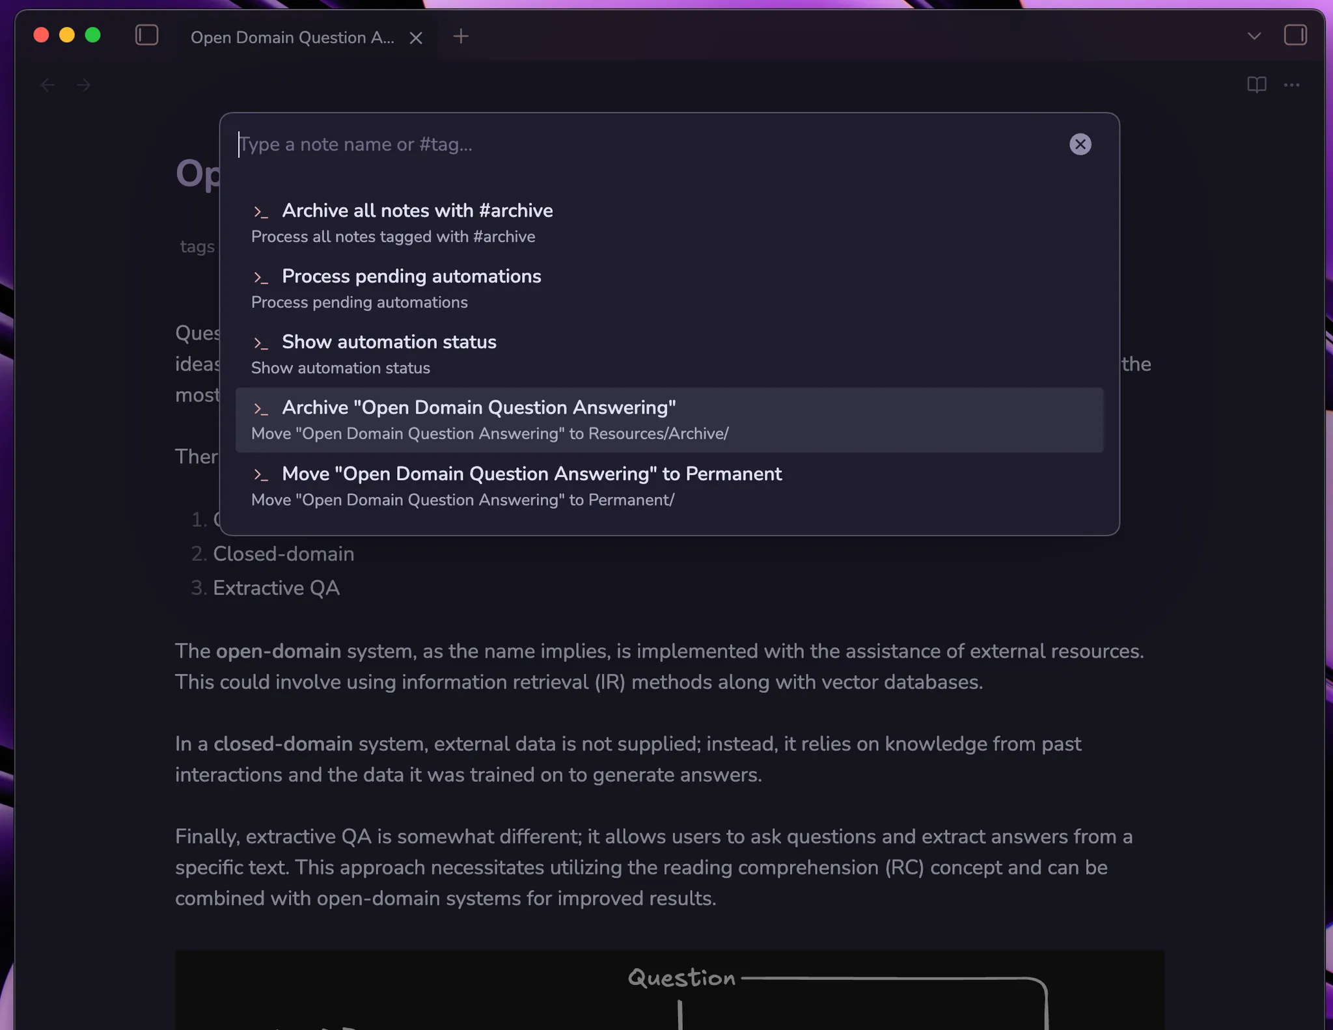The height and width of the screenshot is (1030, 1333).
Task: Click the macOS green fullscreen button
Action: [93, 35]
